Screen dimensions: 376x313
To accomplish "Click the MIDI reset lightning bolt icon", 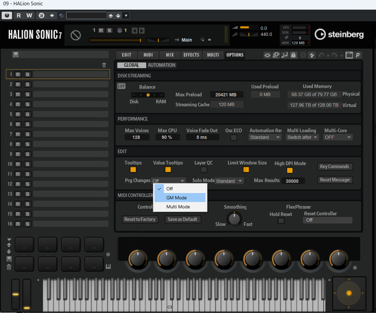I will pyautogui.click(x=312, y=55).
